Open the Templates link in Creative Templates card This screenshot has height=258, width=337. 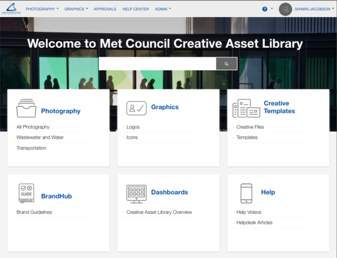pos(247,138)
